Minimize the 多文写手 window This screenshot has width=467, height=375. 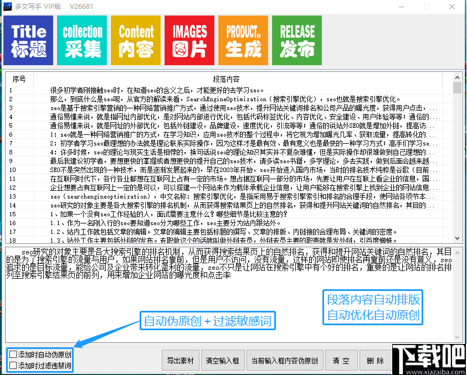click(402, 7)
